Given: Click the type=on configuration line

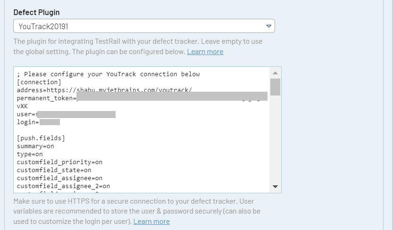Looking at the screenshot, I should 30,154.
